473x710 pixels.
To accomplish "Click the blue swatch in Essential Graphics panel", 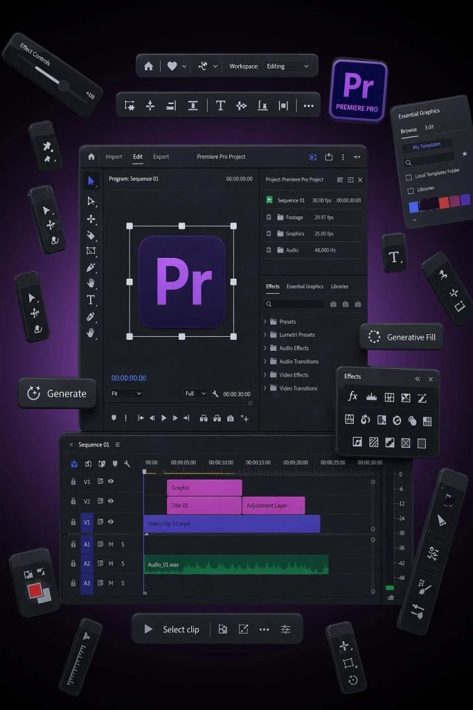I will click(413, 207).
